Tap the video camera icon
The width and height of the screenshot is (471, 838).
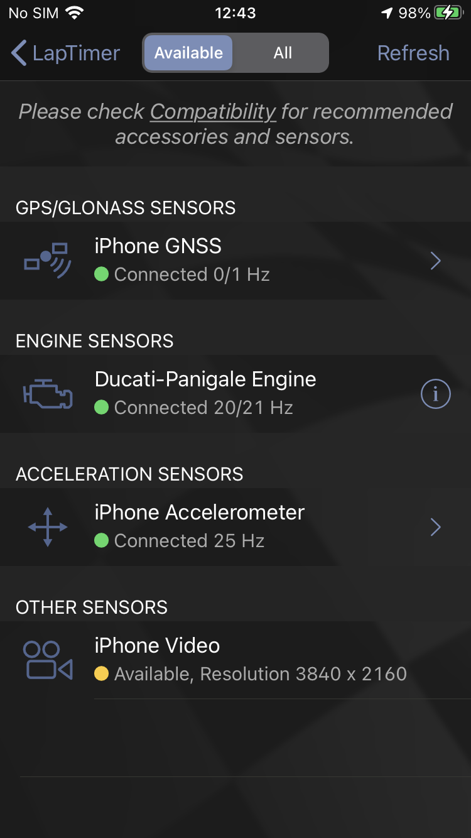point(48,660)
